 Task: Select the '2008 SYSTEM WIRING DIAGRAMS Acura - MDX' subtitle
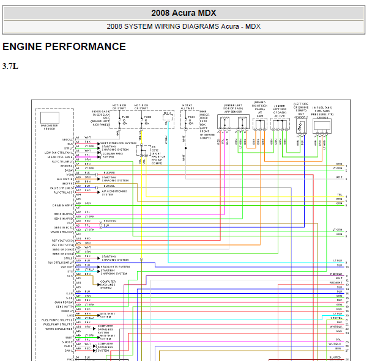(184, 26)
